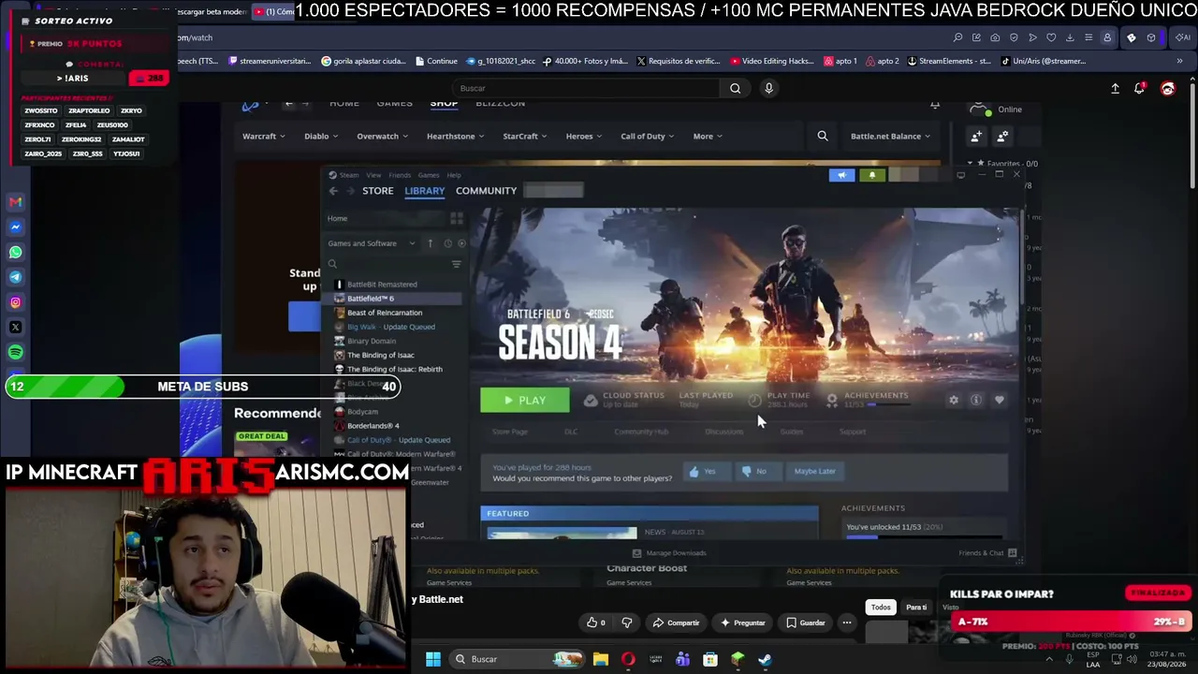Click the clock icon in Steam library filters
Viewport: 1198px width, 674px height.
tap(447, 243)
